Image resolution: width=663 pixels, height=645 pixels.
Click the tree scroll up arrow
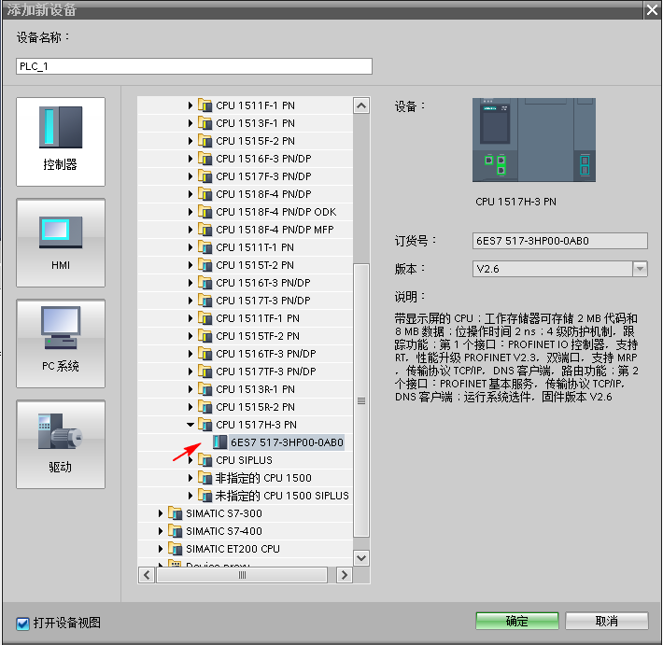[x=361, y=105]
